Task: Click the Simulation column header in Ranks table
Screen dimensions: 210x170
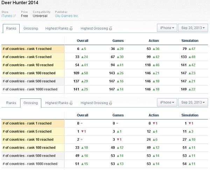Action: point(190,40)
